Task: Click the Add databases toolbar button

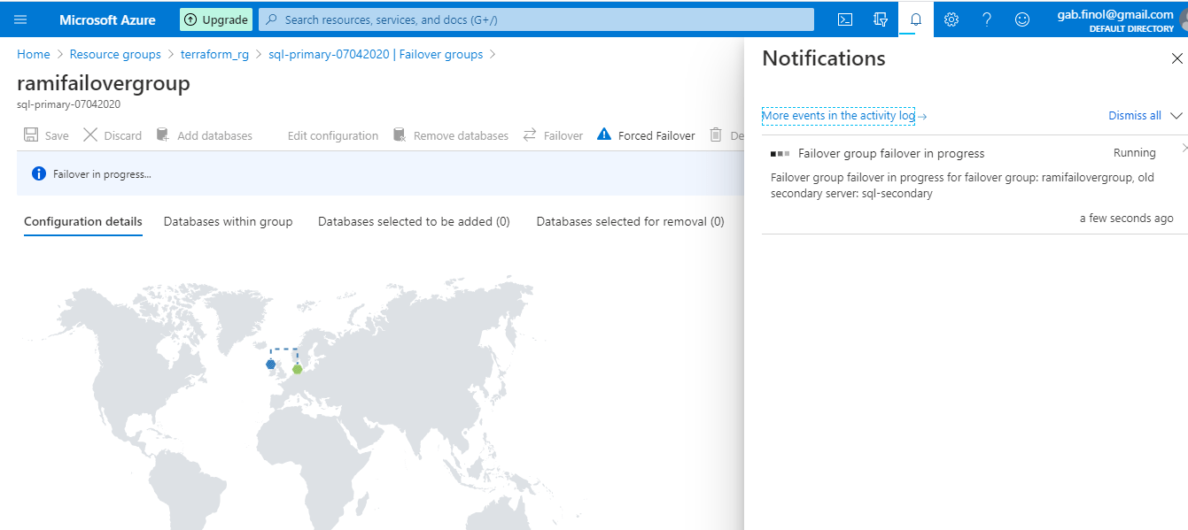Action: (205, 135)
